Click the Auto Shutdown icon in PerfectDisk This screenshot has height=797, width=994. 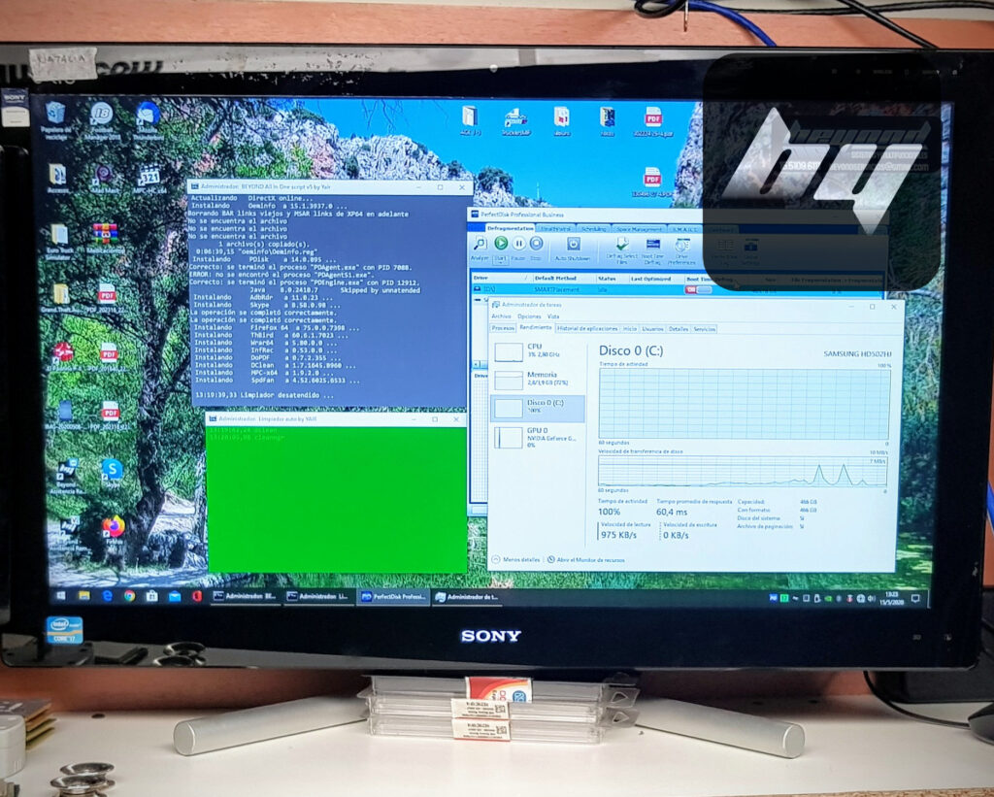point(573,248)
